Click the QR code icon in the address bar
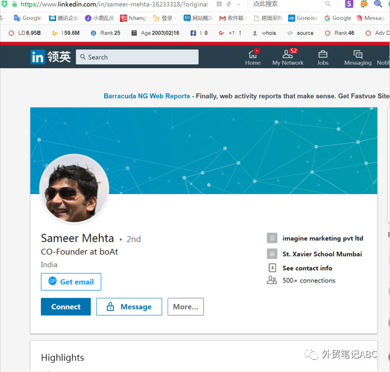 click(219, 4)
